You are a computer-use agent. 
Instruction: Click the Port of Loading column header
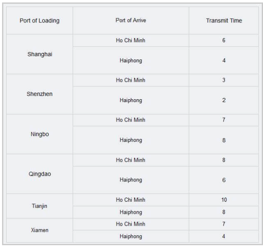(39, 21)
